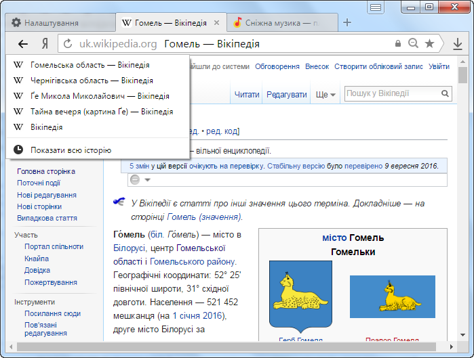Open Гомельського району link
The height and width of the screenshot is (358, 474).
(x=192, y=261)
